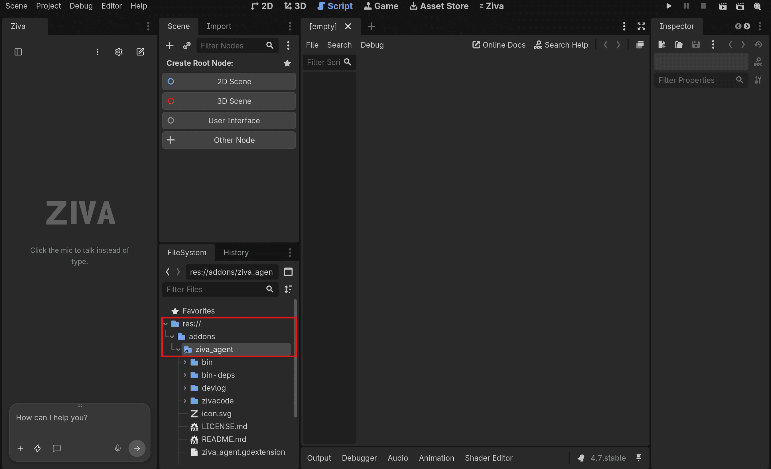The image size is (771, 469).
Task: Open the Ziva main screen tab
Action: (x=492, y=6)
